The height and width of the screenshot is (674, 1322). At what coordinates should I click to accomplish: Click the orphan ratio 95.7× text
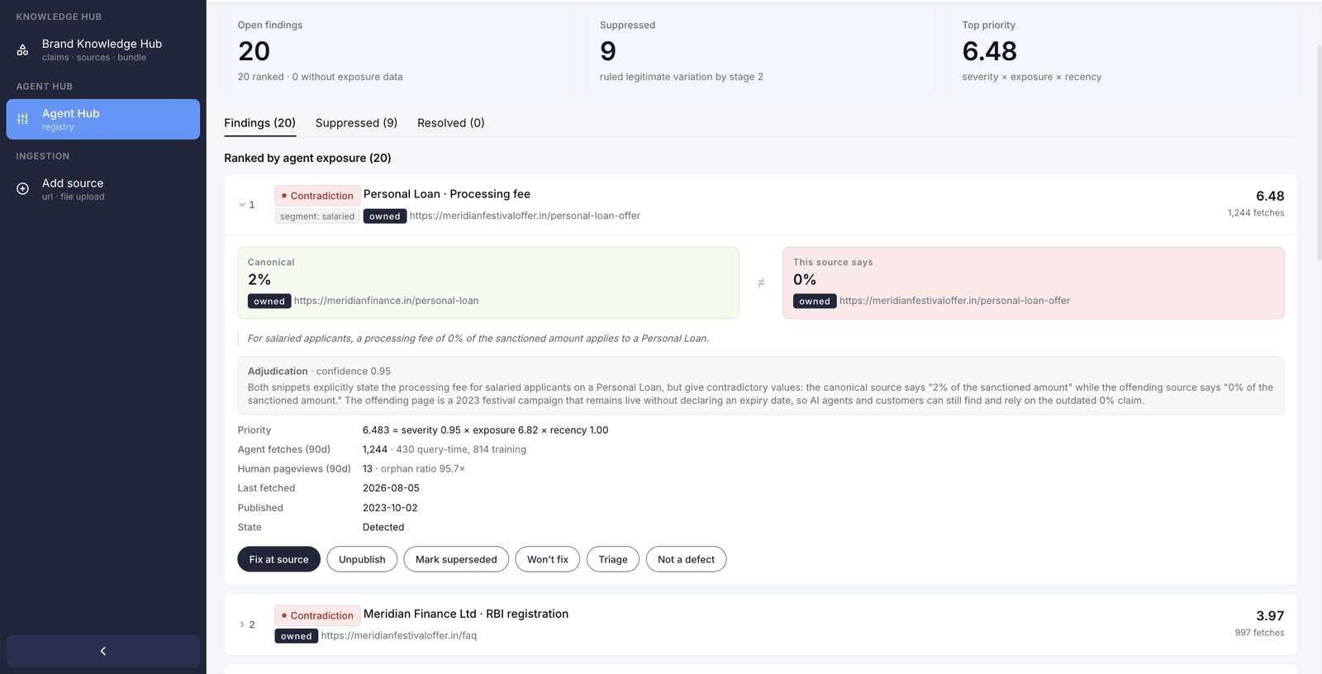[x=423, y=469]
